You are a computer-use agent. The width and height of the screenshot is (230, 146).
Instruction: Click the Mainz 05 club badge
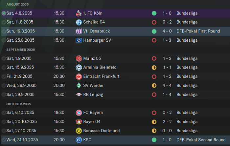click(79, 58)
